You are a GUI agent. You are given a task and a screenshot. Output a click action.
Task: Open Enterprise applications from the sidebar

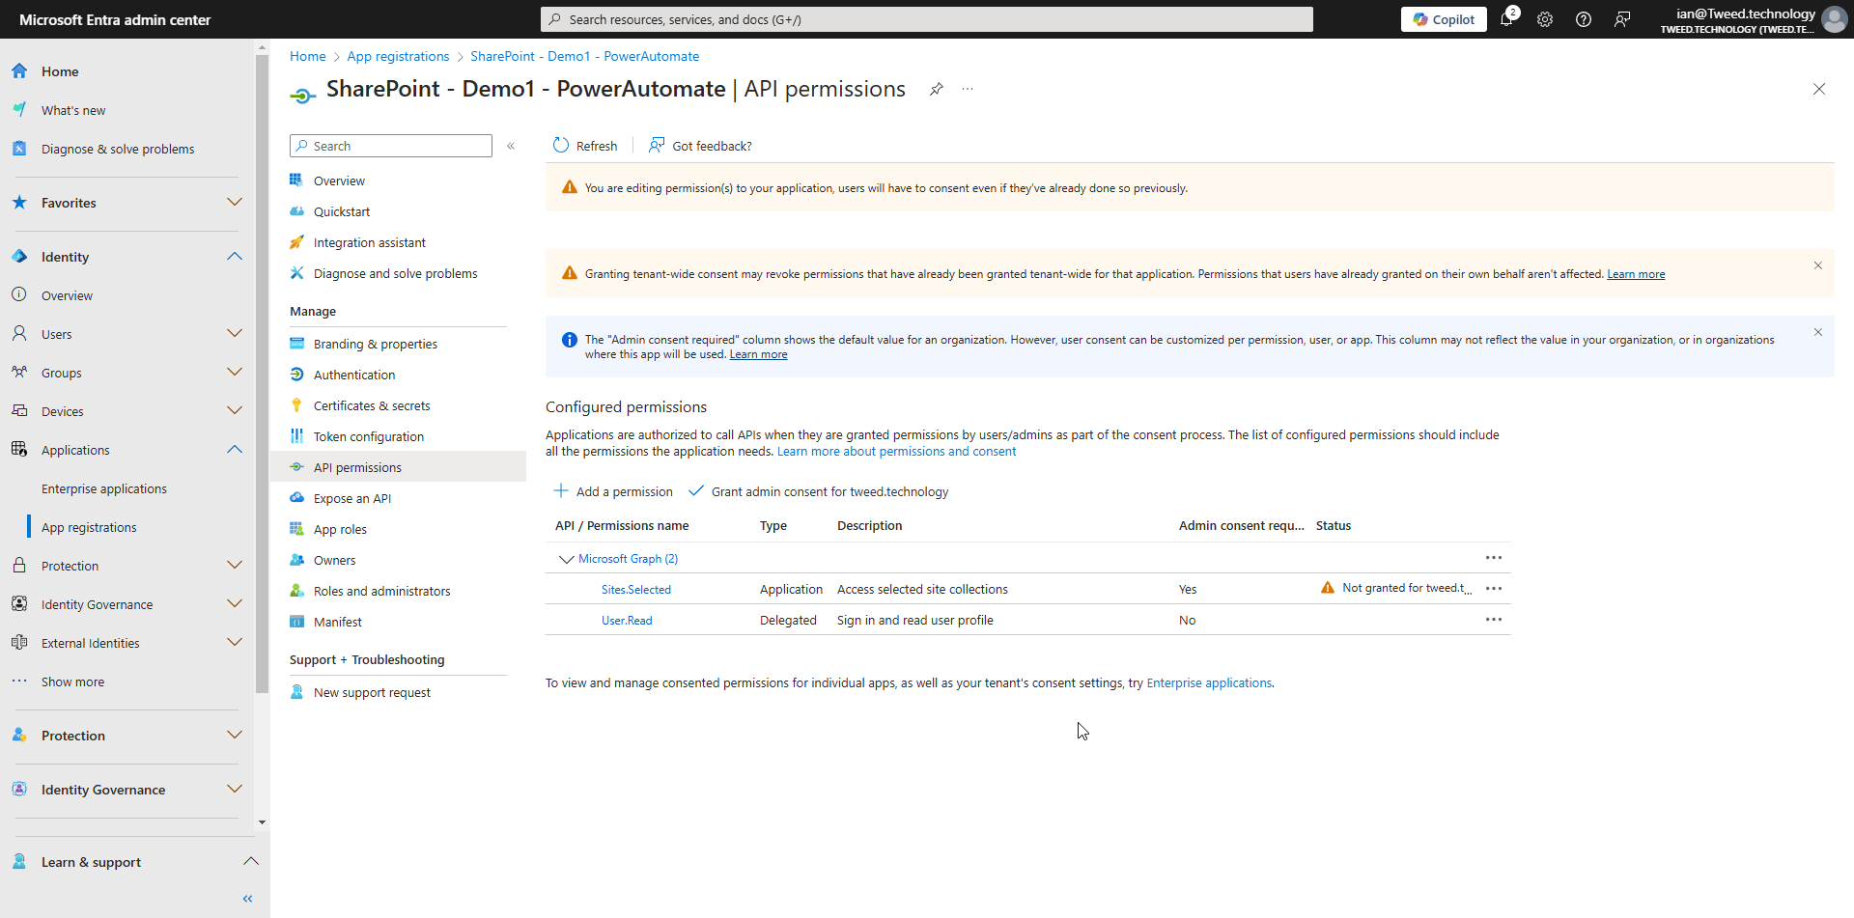[x=103, y=488]
